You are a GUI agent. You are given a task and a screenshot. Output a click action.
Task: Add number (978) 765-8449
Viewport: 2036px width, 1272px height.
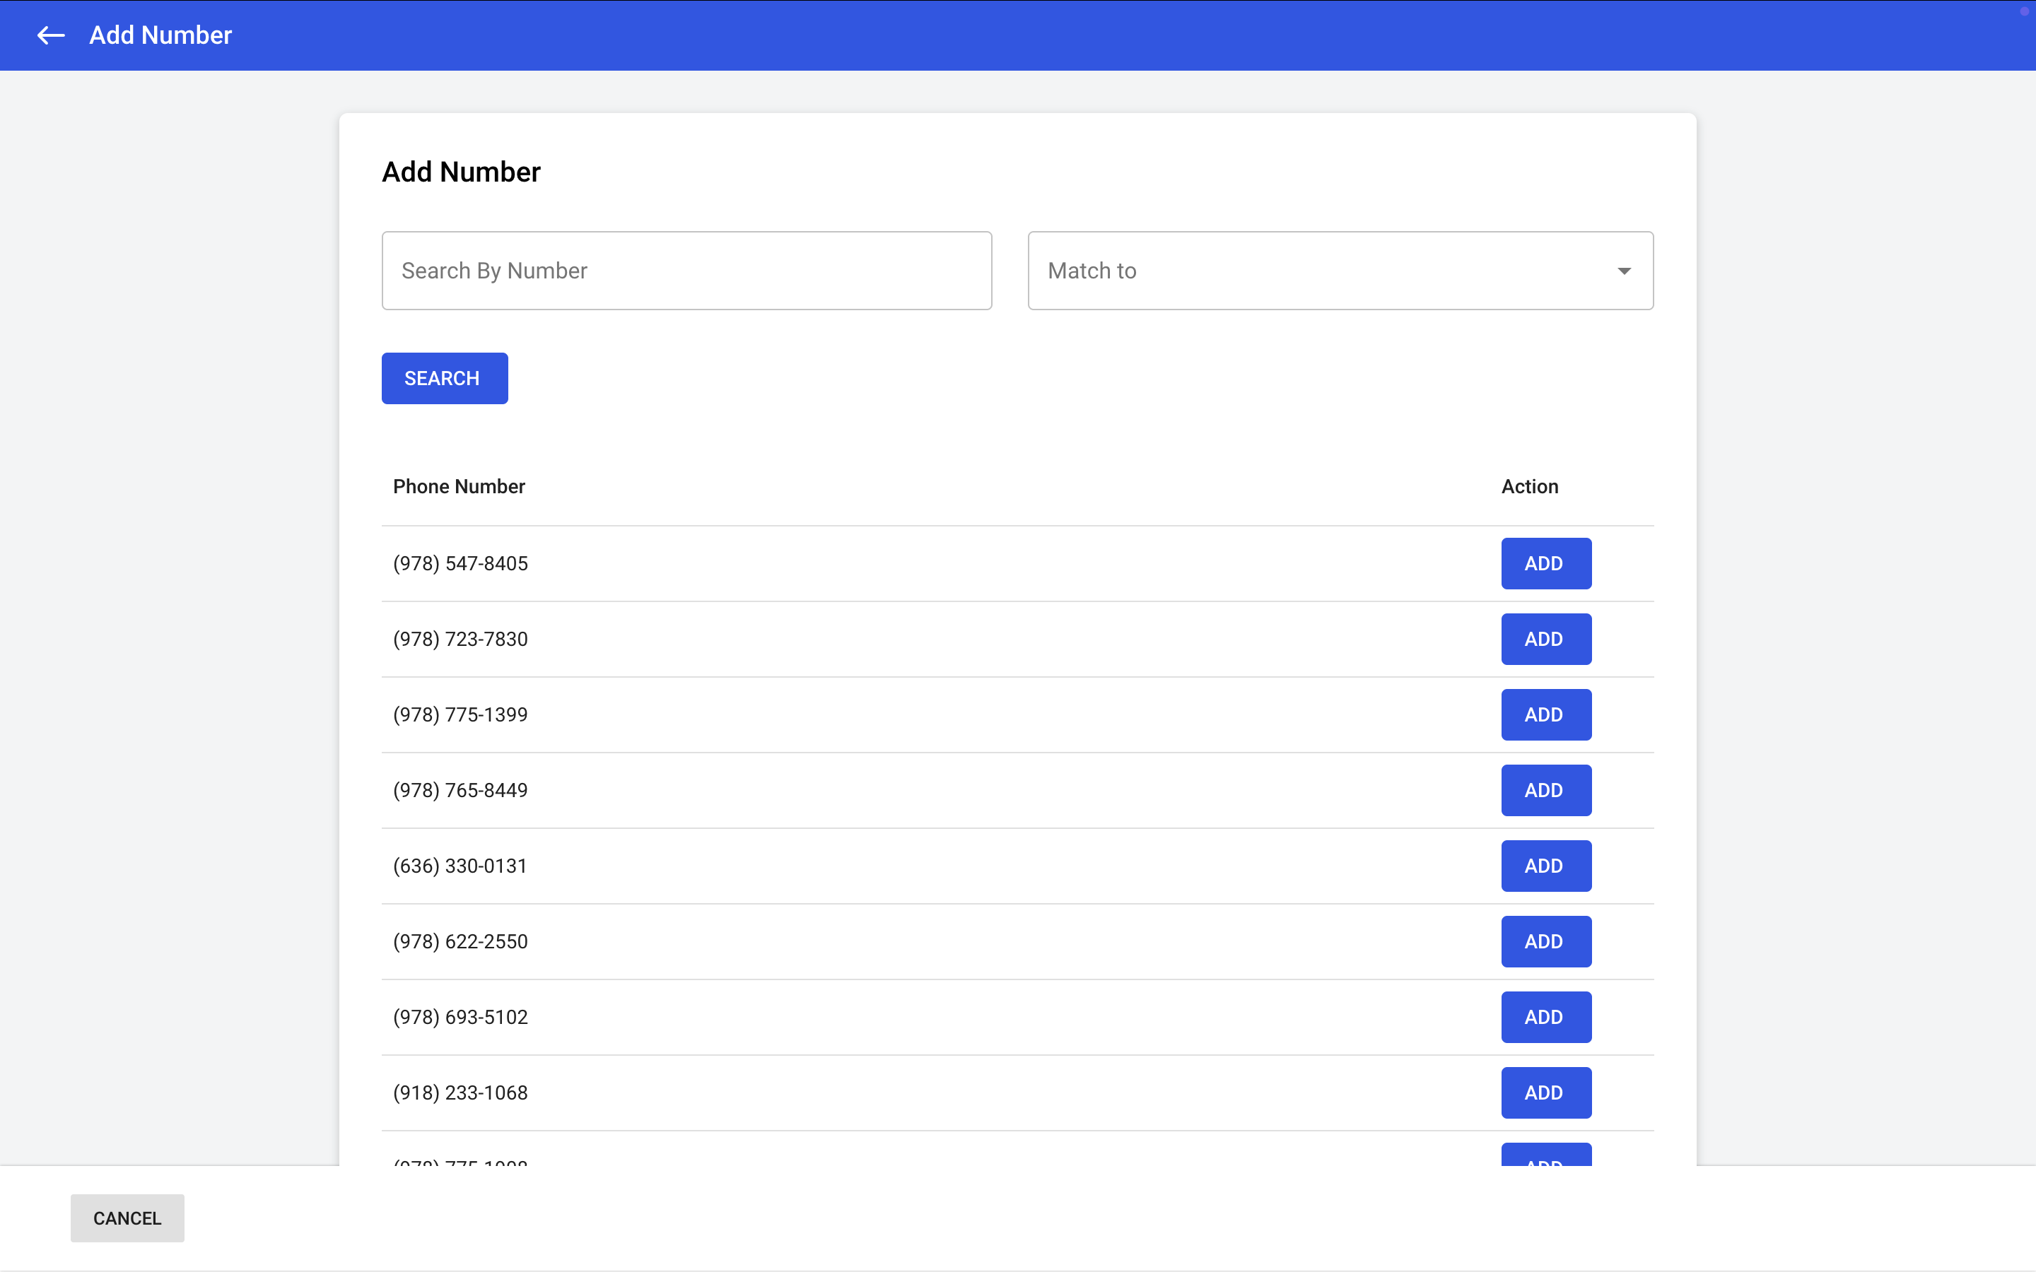tap(1545, 791)
